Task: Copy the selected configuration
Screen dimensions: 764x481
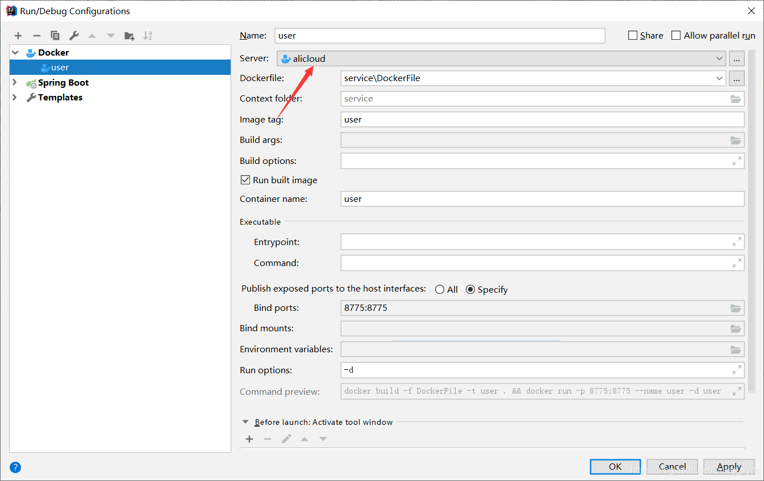Action: (55, 36)
